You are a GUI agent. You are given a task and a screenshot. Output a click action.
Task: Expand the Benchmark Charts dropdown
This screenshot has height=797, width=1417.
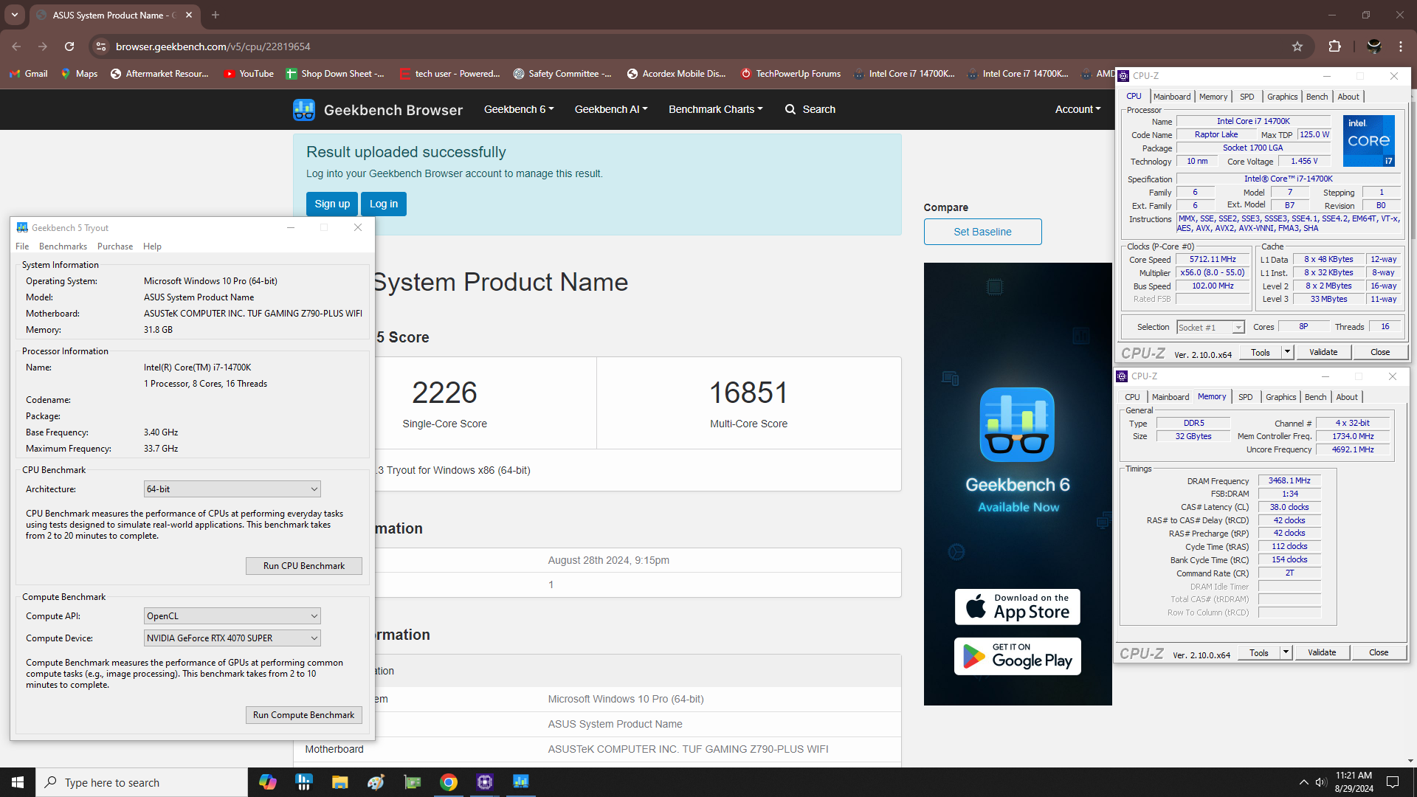(716, 109)
